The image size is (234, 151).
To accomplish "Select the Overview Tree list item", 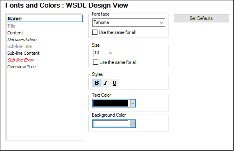I will point(22,67).
